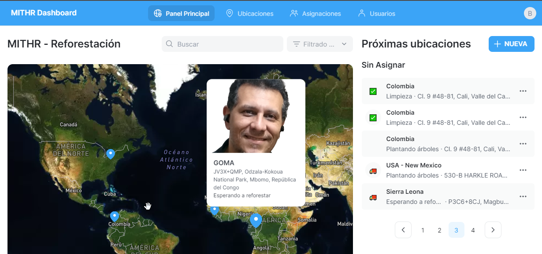Click the truck icon beside USA - New Mexico

point(373,171)
